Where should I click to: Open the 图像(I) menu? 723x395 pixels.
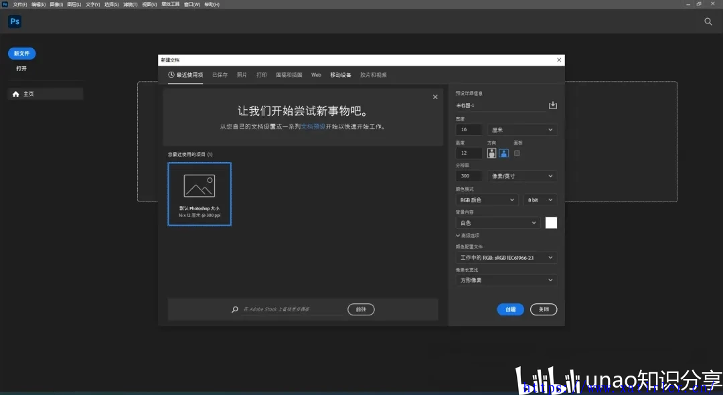coord(56,4)
